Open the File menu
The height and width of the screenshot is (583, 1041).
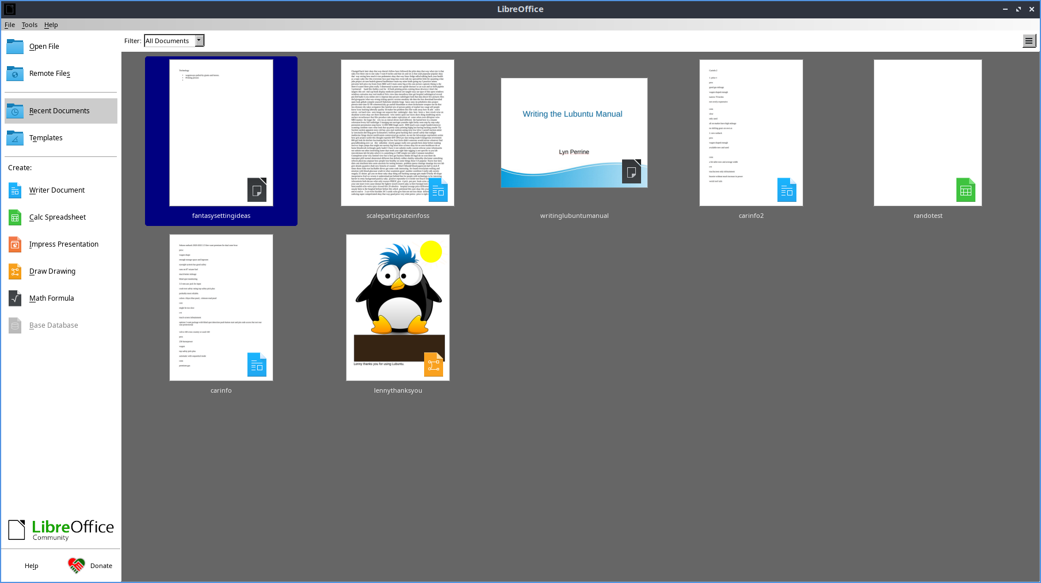[10, 25]
